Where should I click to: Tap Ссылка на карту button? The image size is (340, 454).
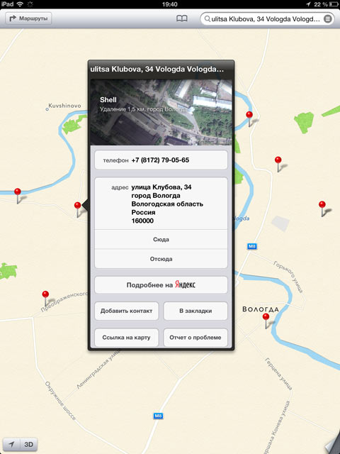(x=126, y=338)
